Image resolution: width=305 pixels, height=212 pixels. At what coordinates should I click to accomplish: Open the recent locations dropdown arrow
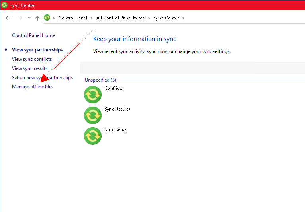29,18
